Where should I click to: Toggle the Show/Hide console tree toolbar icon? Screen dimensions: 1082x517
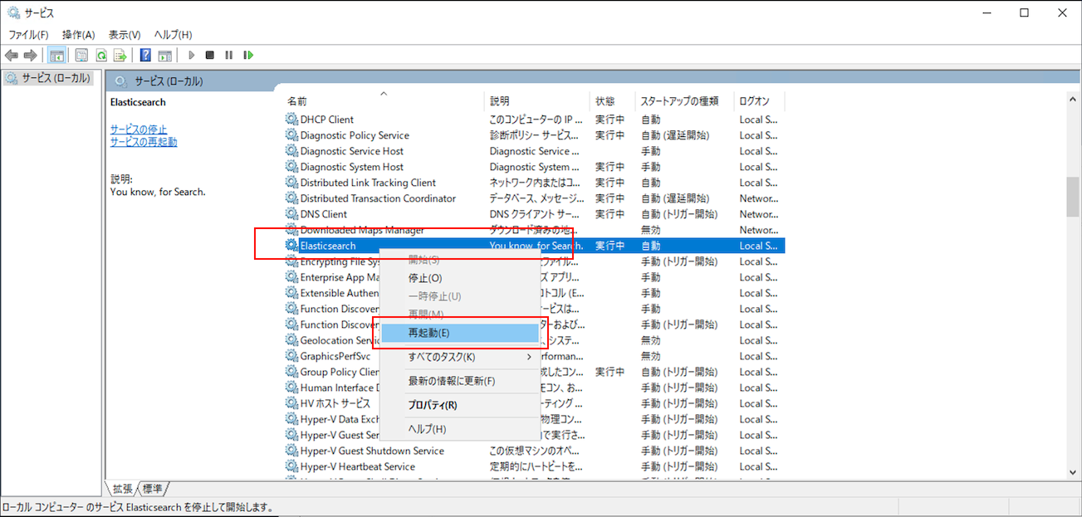point(56,55)
